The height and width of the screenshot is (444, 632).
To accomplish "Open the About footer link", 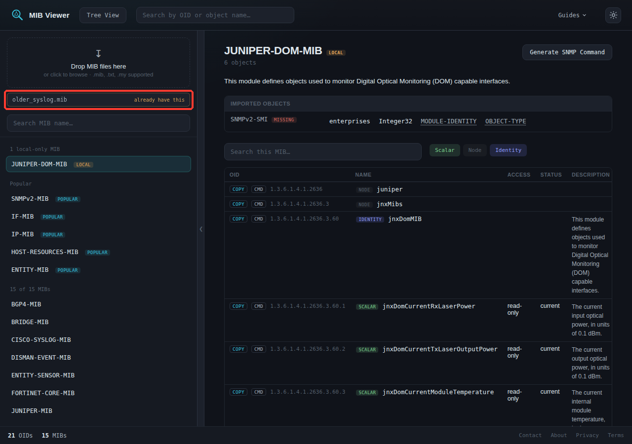I will click(x=559, y=435).
